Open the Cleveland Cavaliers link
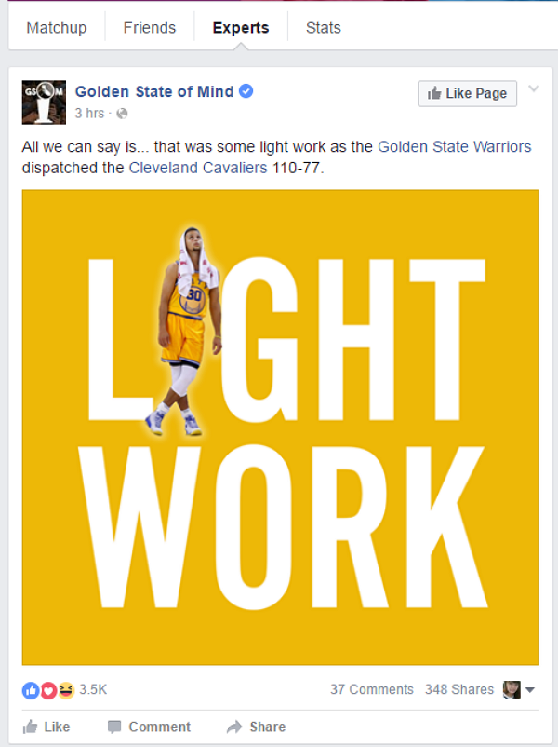Viewport: 558px width, 747px height. coord(198,168)
